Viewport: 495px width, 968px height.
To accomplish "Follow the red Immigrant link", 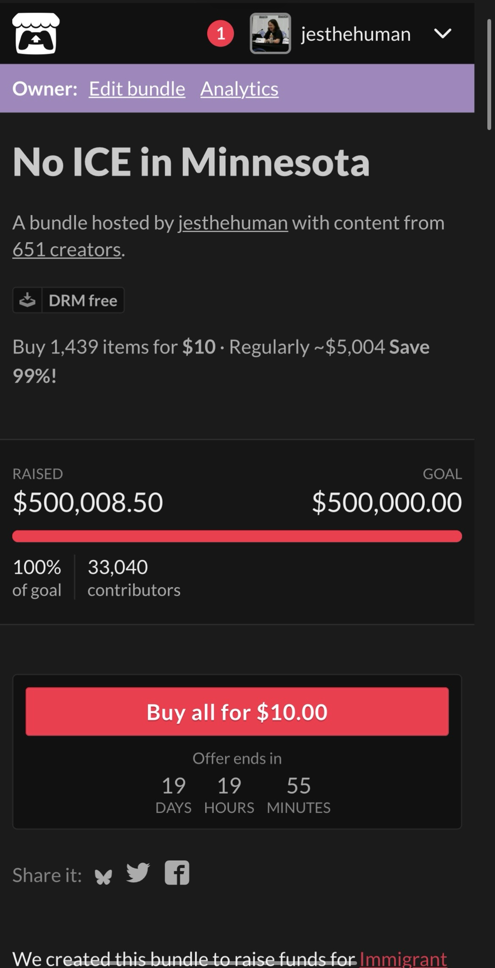I will (x=403, y=958).
